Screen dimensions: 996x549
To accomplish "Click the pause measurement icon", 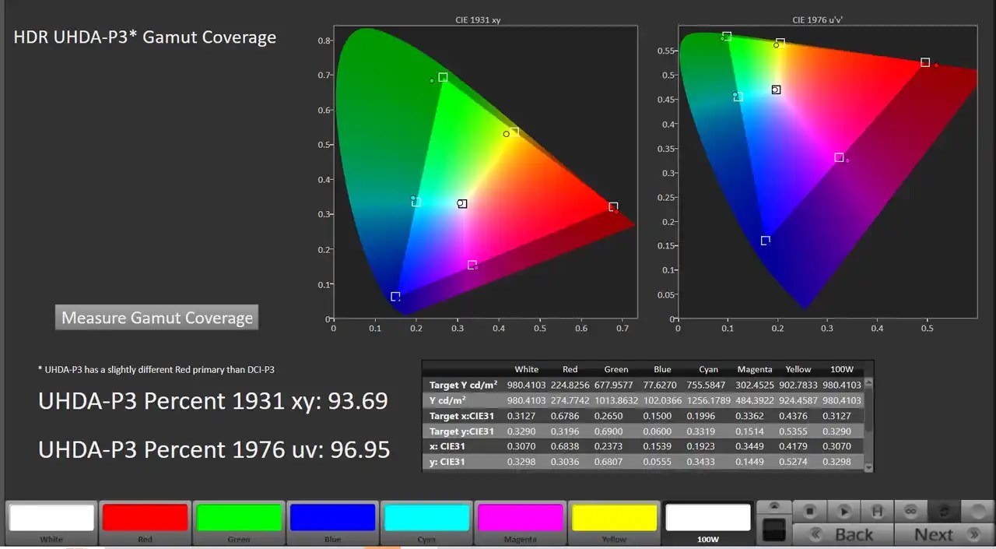I will click(878, 512).
